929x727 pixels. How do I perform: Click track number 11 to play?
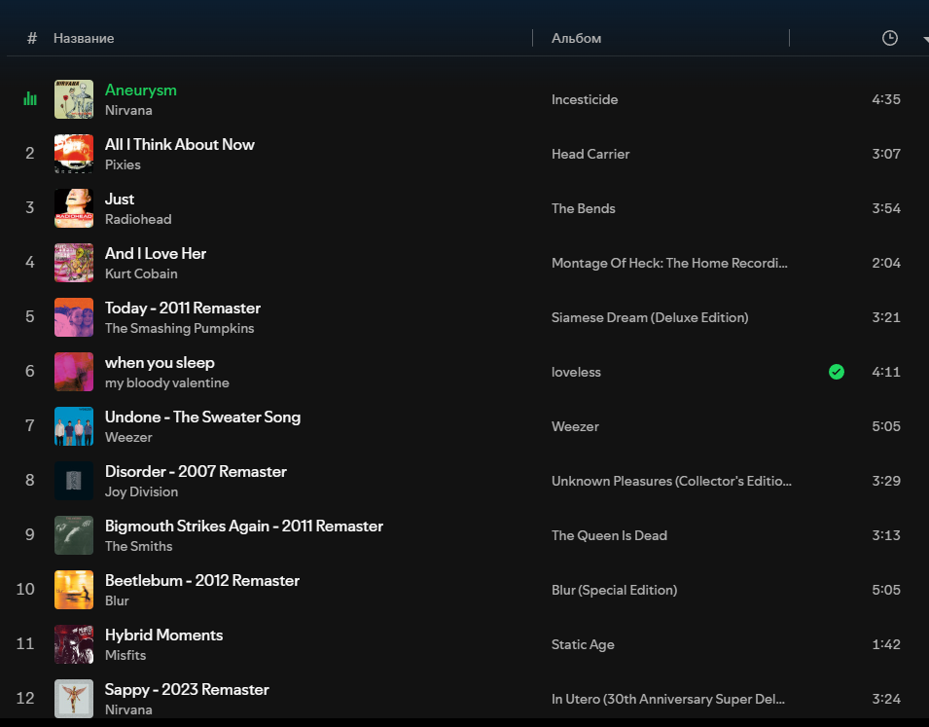click(x=25, y=644)
